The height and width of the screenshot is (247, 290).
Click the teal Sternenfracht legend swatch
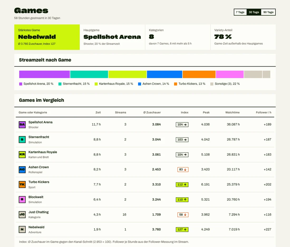pos(60,84)
